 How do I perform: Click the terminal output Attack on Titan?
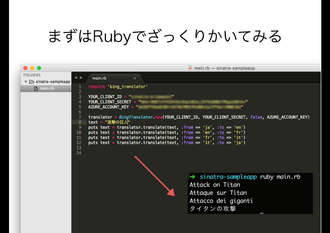point(215,185)
